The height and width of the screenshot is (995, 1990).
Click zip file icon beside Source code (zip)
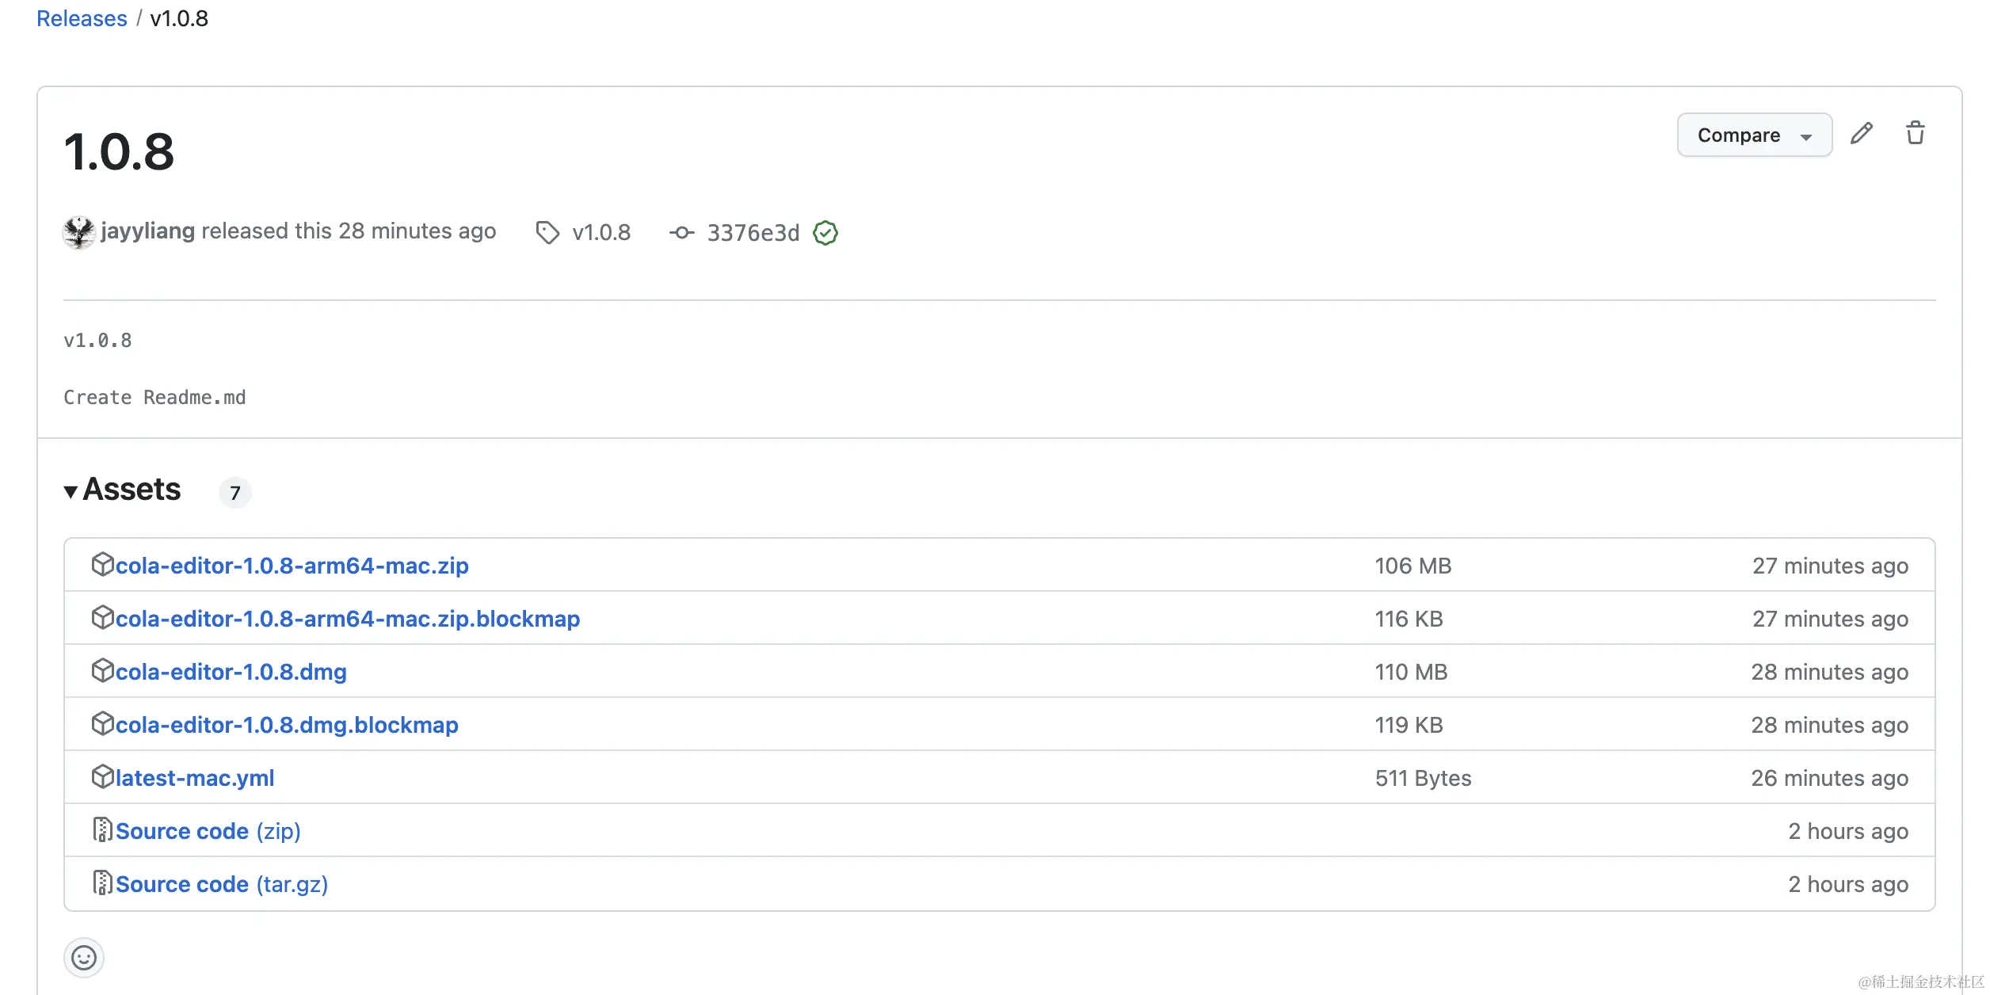pyautogui.click(x=102, y=829)
